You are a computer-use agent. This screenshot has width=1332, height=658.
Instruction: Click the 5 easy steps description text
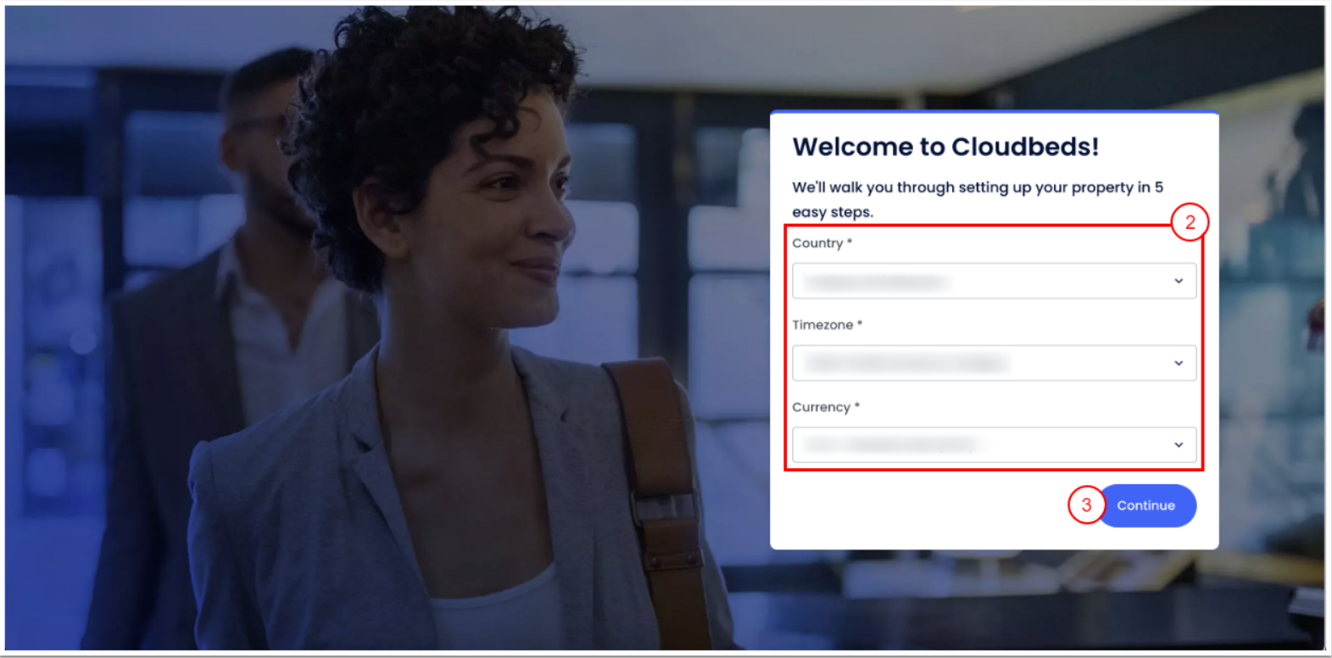(x=978, y=199)
